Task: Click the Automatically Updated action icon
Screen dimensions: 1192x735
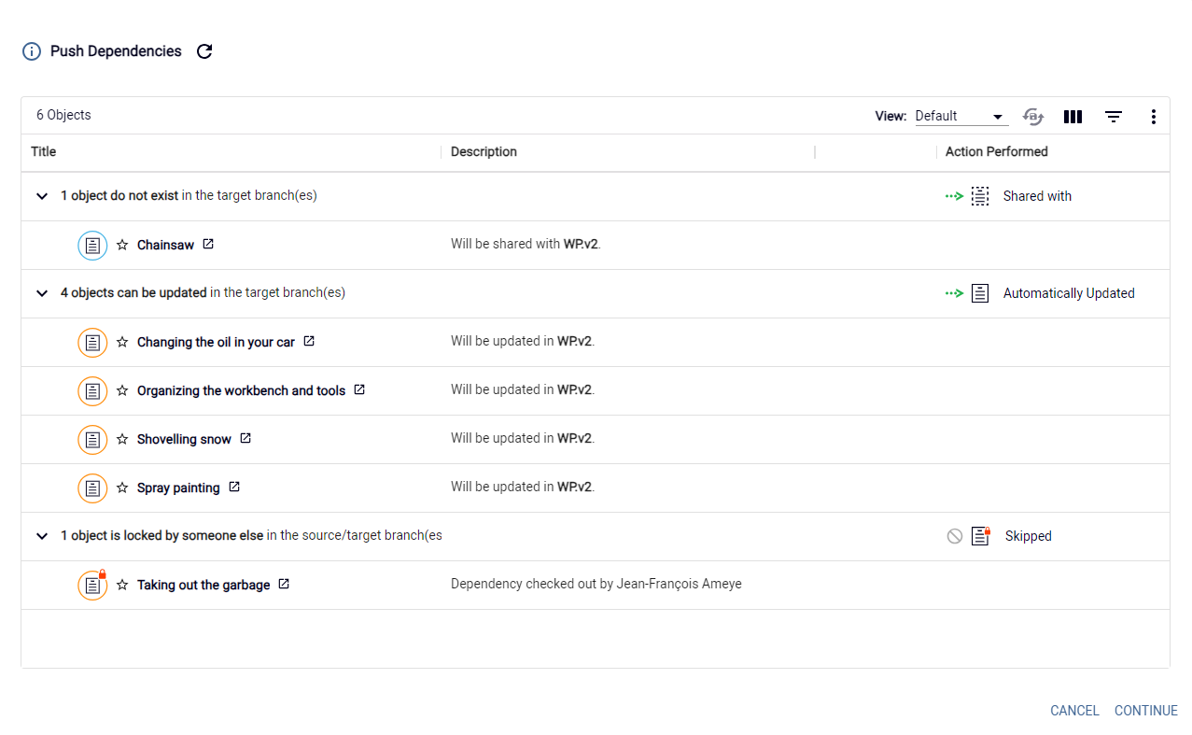Action: click(980, 293)
